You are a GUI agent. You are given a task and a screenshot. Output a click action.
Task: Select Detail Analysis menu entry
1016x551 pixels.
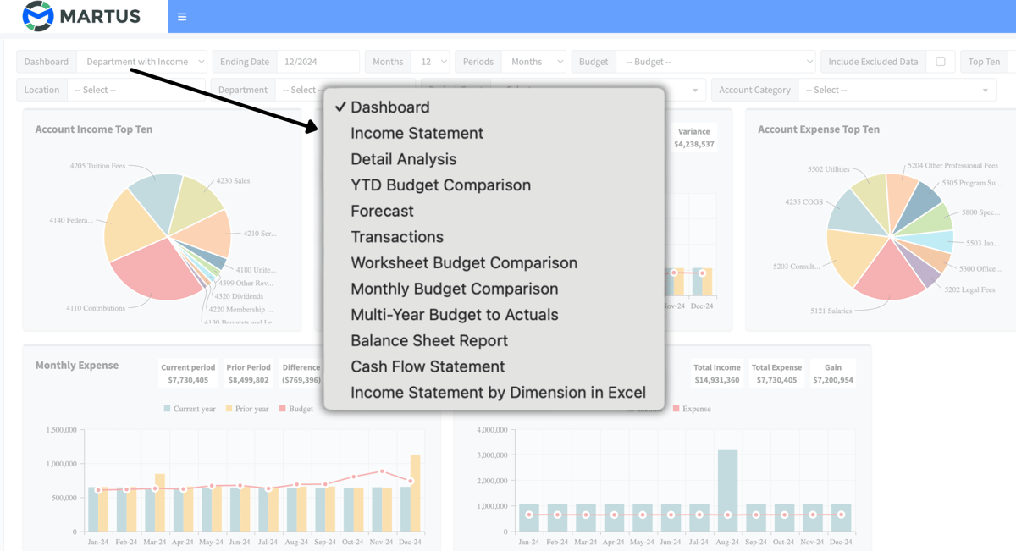coord(494,159)
